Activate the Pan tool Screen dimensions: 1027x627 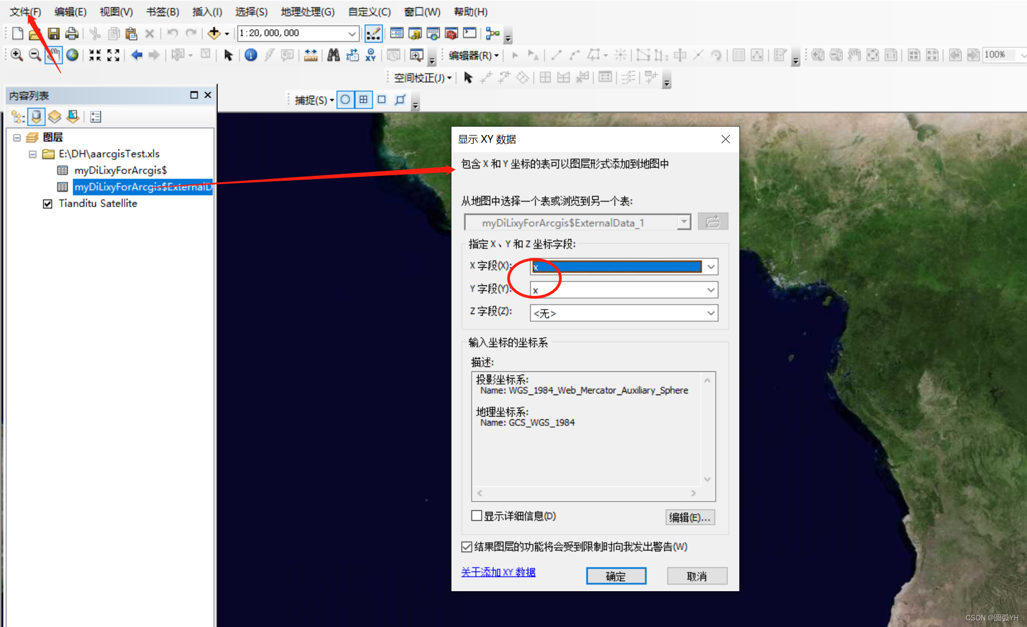coord(53,55)
